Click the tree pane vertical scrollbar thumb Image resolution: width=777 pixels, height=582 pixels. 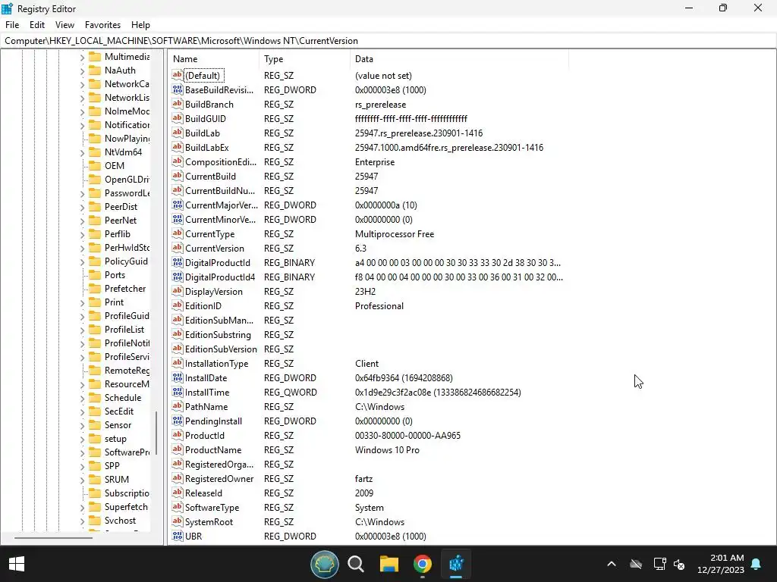point(156,433)
